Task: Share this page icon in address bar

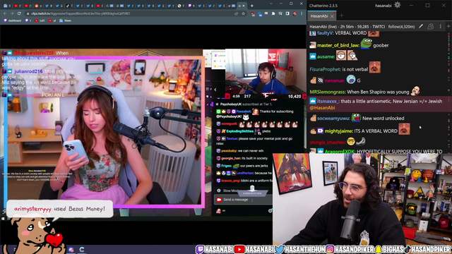Action: point(237,13)
